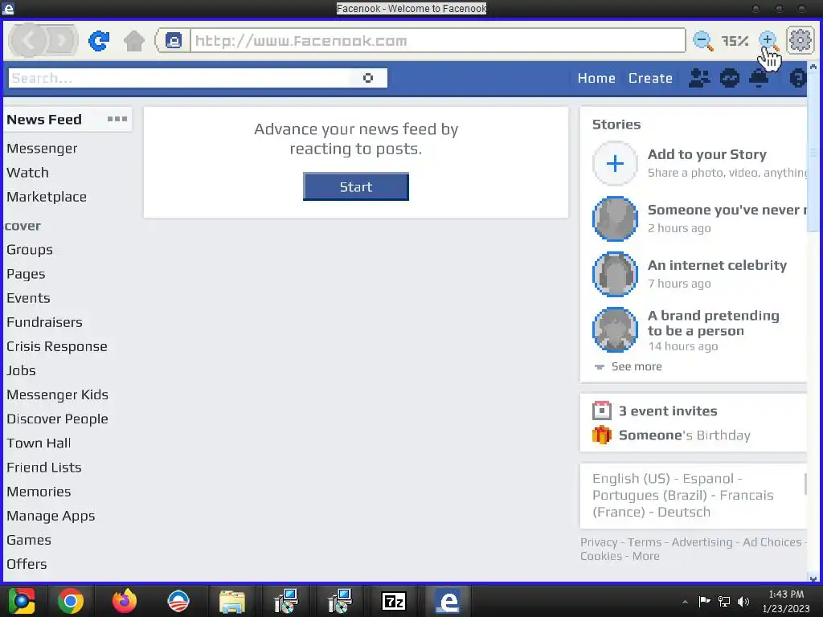Click the search magnifier icon in Facenook
The height and width of the screenshot is (617, 823).
coord(368,78)
